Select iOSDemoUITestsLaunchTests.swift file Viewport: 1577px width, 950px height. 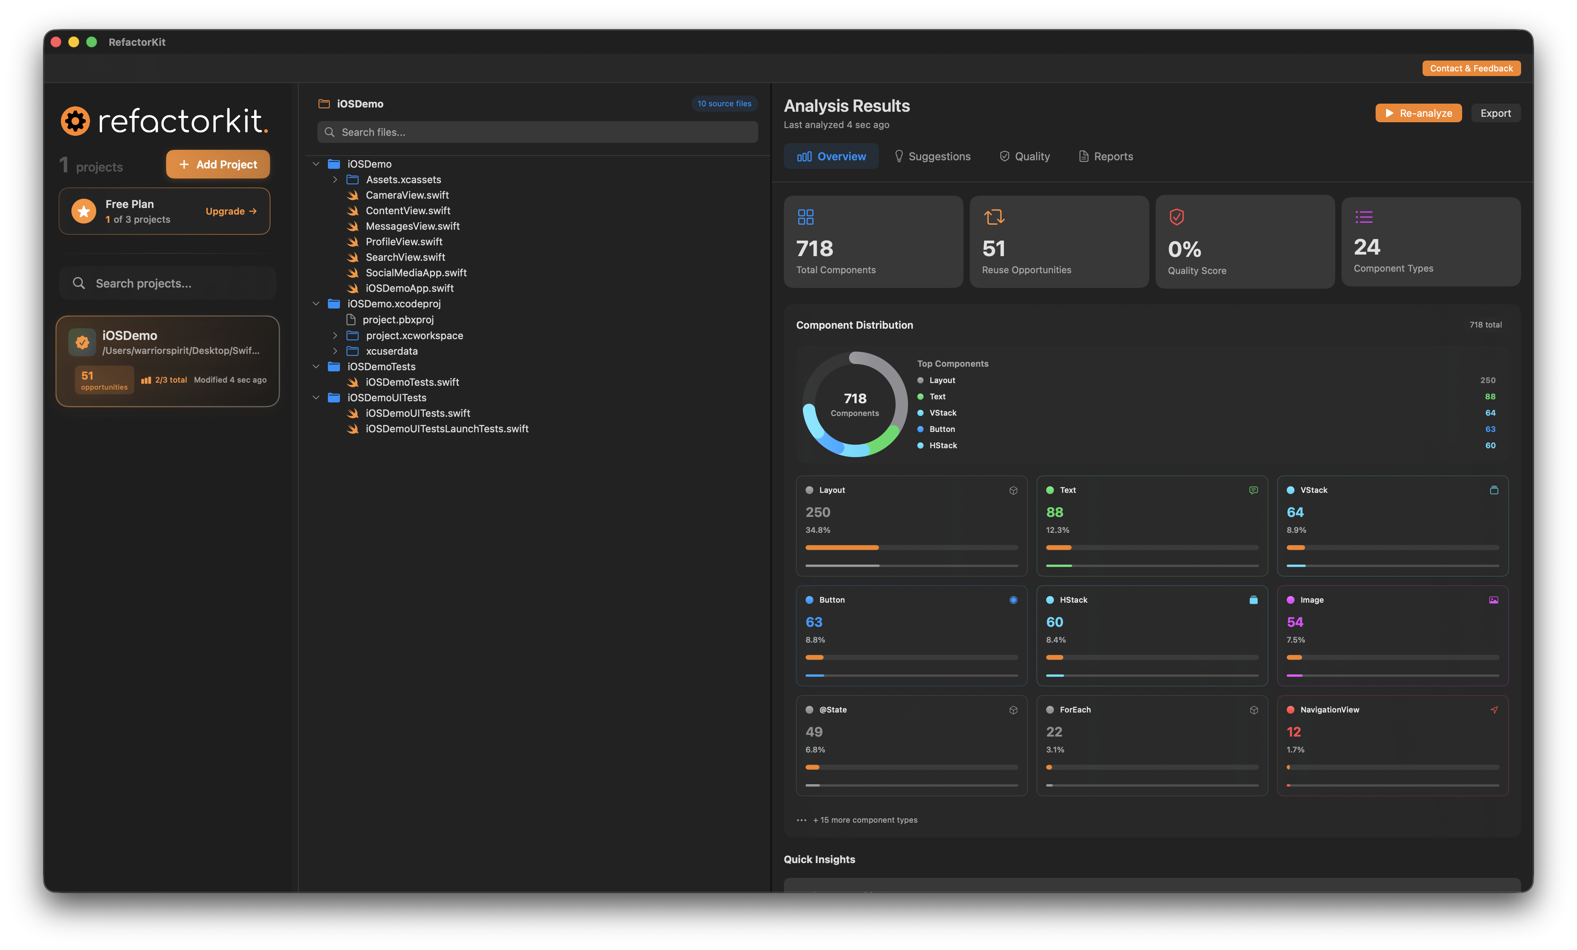pos(447,429)
